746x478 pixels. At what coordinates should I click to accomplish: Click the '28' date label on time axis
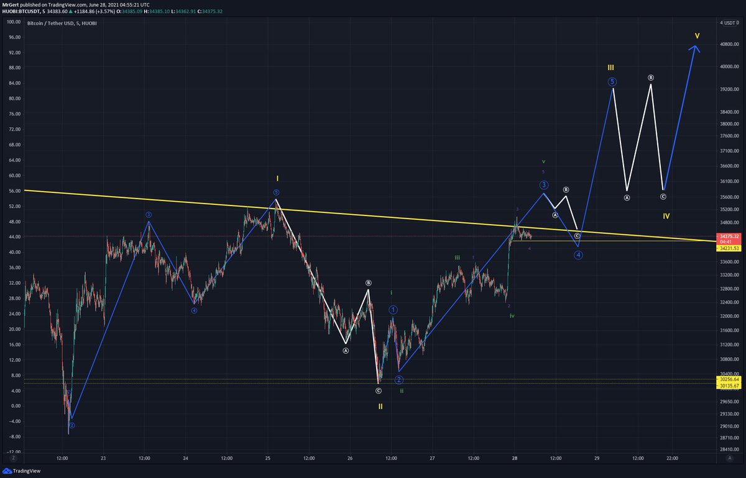[x=513, y=458]
